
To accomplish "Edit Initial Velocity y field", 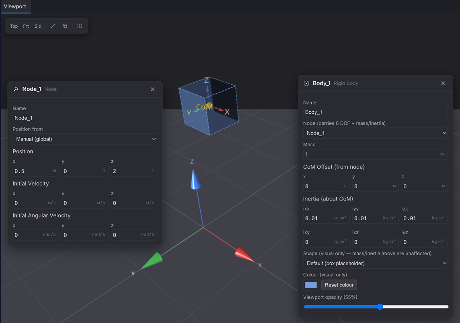I will pos(85,203).
